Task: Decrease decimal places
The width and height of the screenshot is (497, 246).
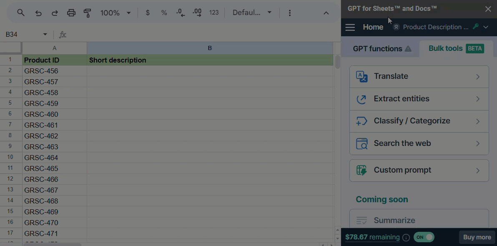Action: 181,13
